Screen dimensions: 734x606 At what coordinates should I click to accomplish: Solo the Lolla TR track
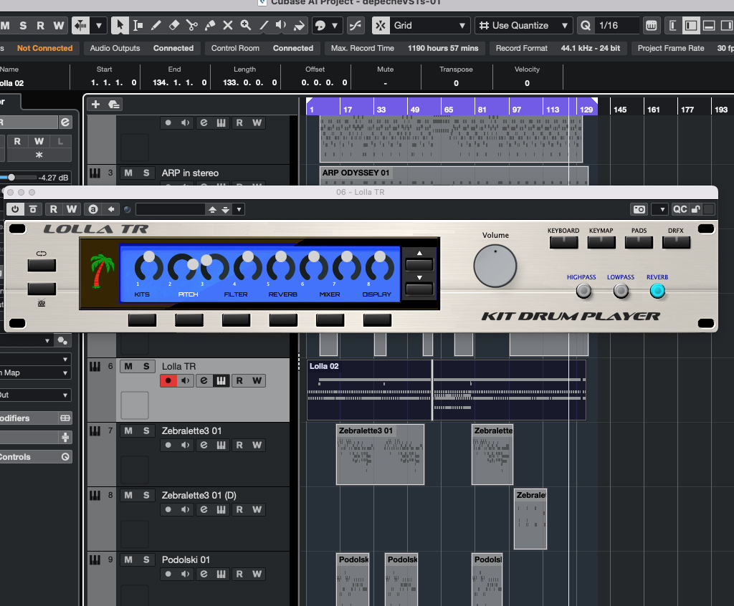pyautogui.click(x=146, y=367)
